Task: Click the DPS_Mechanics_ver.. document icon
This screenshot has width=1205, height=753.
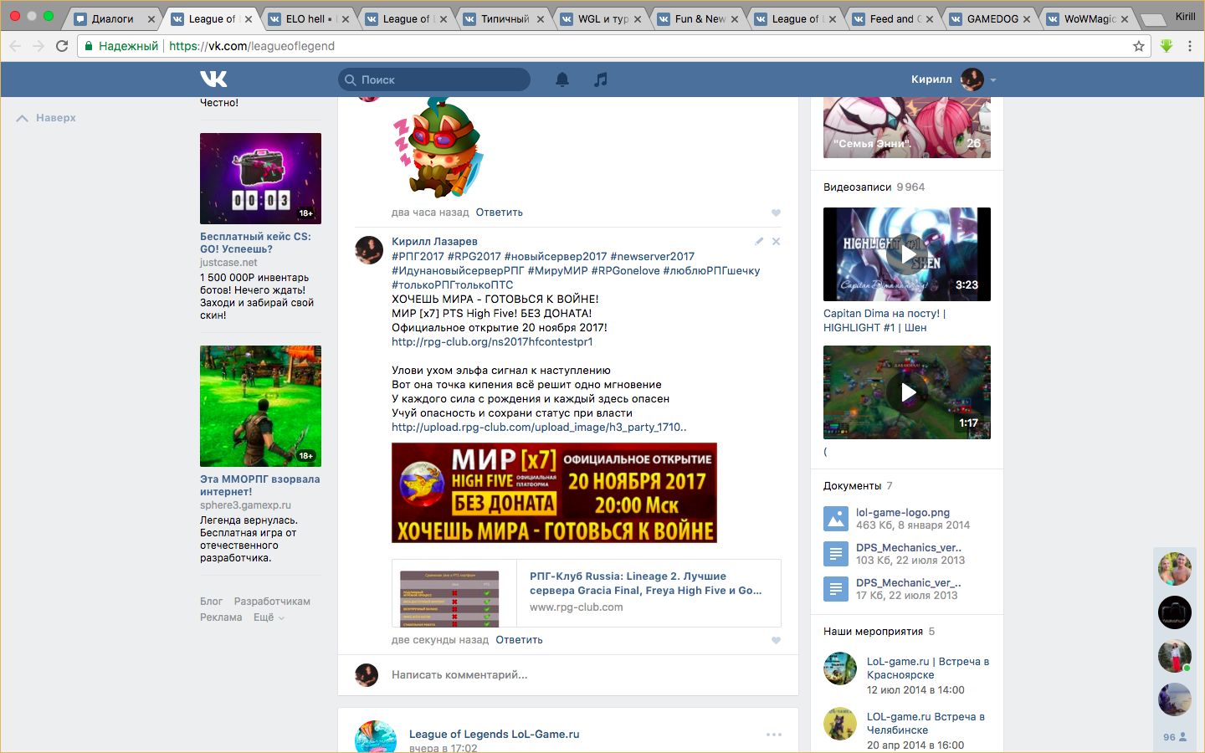Action: pos(836,554)
